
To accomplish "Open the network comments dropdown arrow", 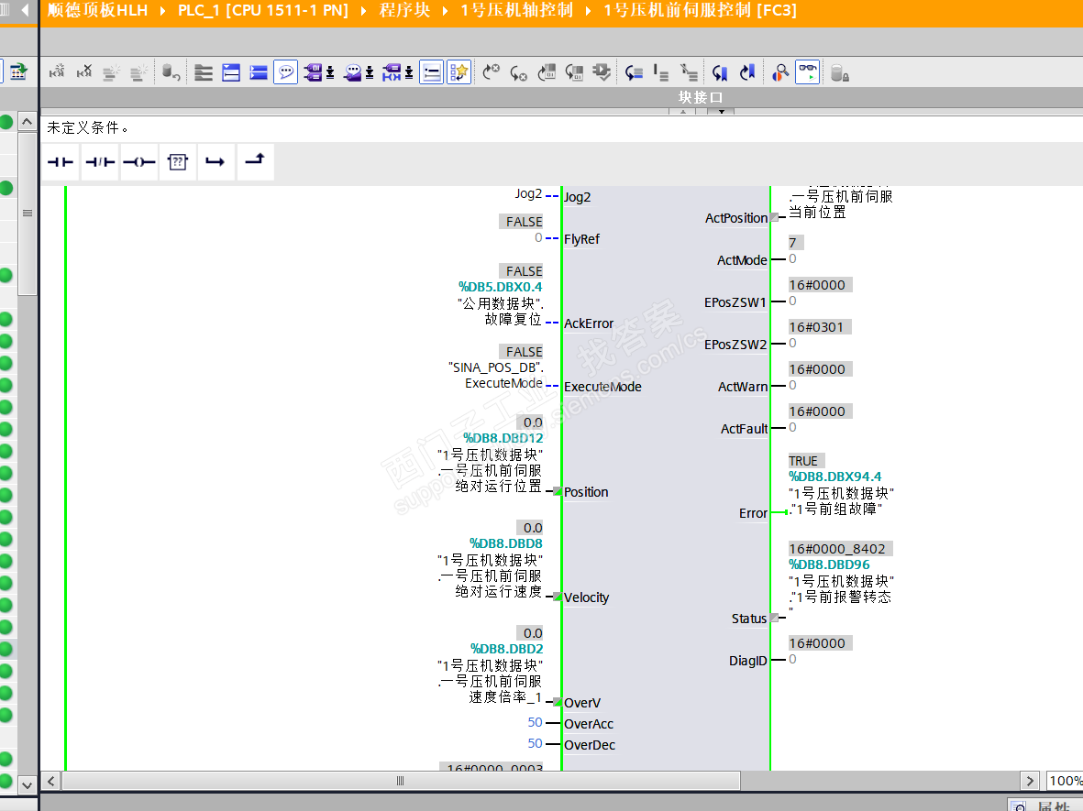I will [370, 72].
